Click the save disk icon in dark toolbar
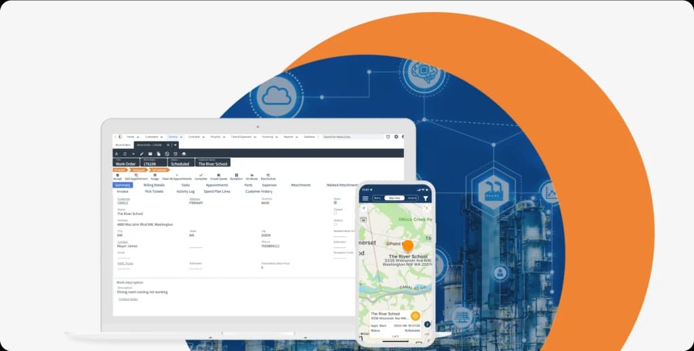The image size is (694, 351). coord(150,154)
